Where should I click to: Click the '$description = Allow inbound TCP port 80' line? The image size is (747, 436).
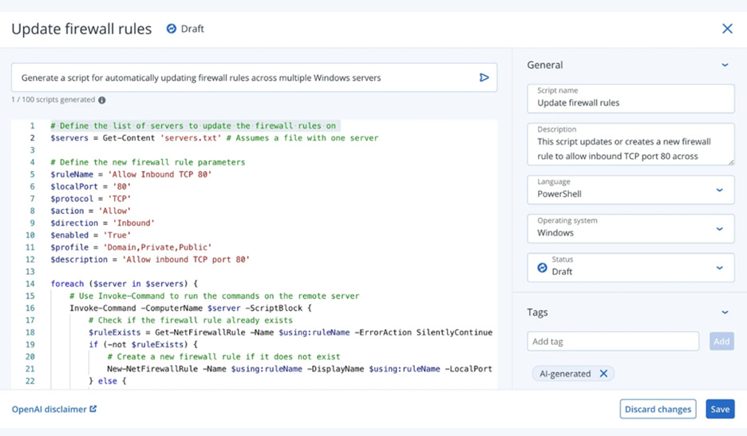tap(150, 260)
